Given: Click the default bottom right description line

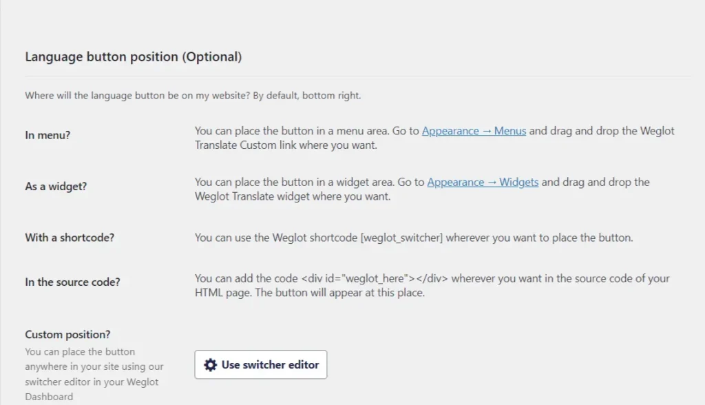Looking at the screenshot, I should tap(193, 95).
